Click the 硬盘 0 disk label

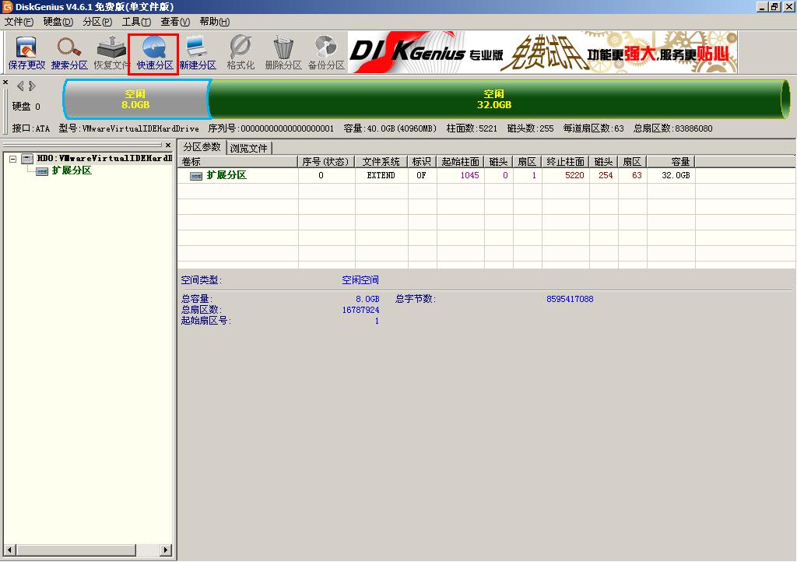click(26, 106)
